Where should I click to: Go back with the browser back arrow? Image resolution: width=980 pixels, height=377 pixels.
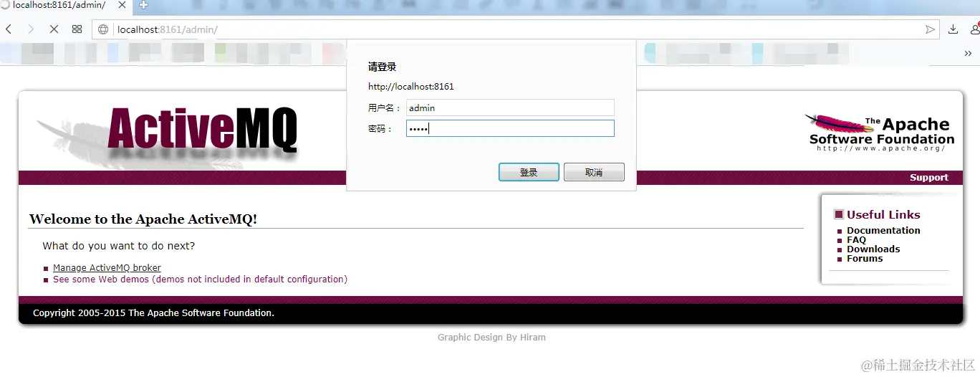tap(9, 29)
